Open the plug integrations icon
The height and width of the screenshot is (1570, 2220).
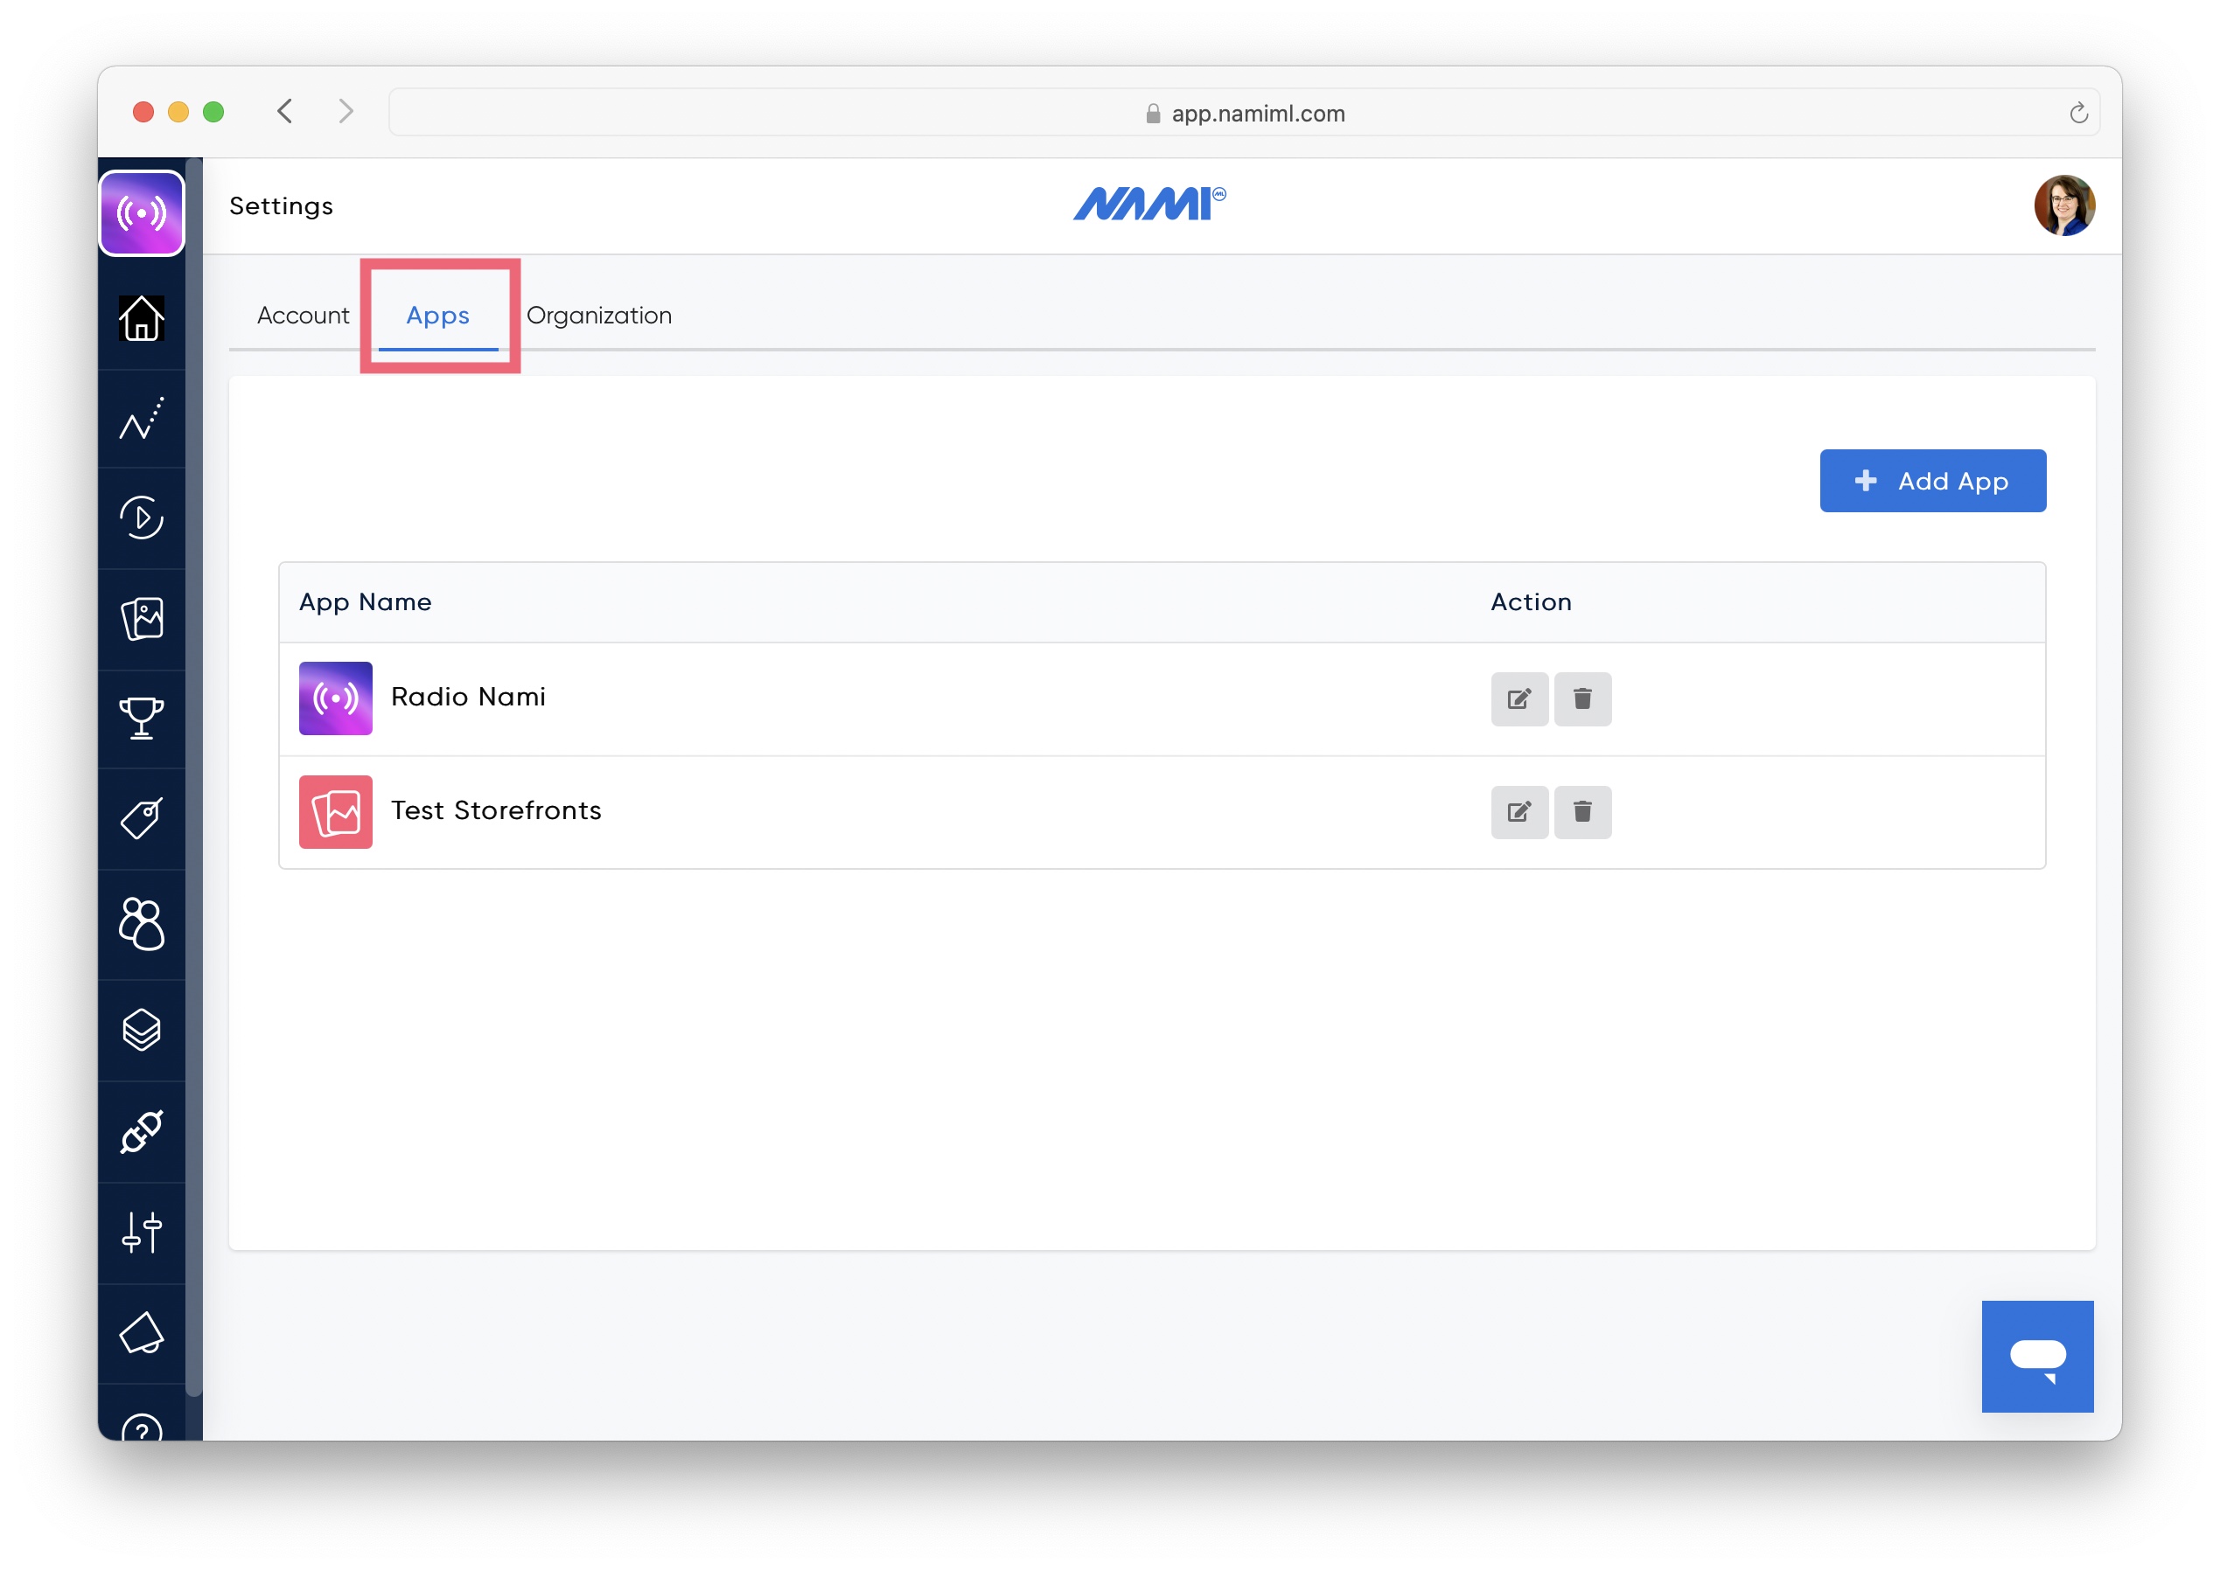tap(141, 1131)
